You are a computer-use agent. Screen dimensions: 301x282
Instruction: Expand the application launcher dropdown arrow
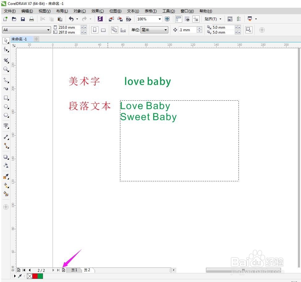(256, 19)
